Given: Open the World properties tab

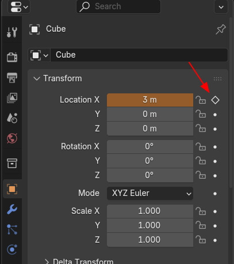Looking at the screenshot, I should [x=12, y=138].
